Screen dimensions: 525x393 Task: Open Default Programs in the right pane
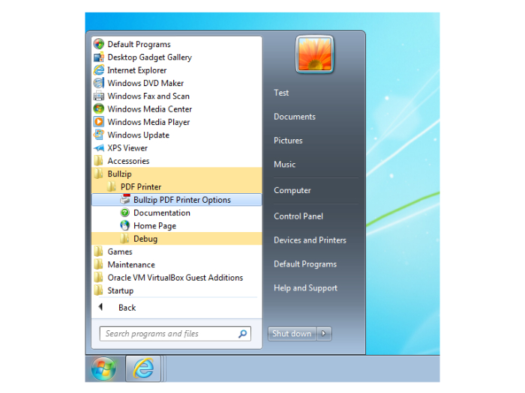[305, 264]
